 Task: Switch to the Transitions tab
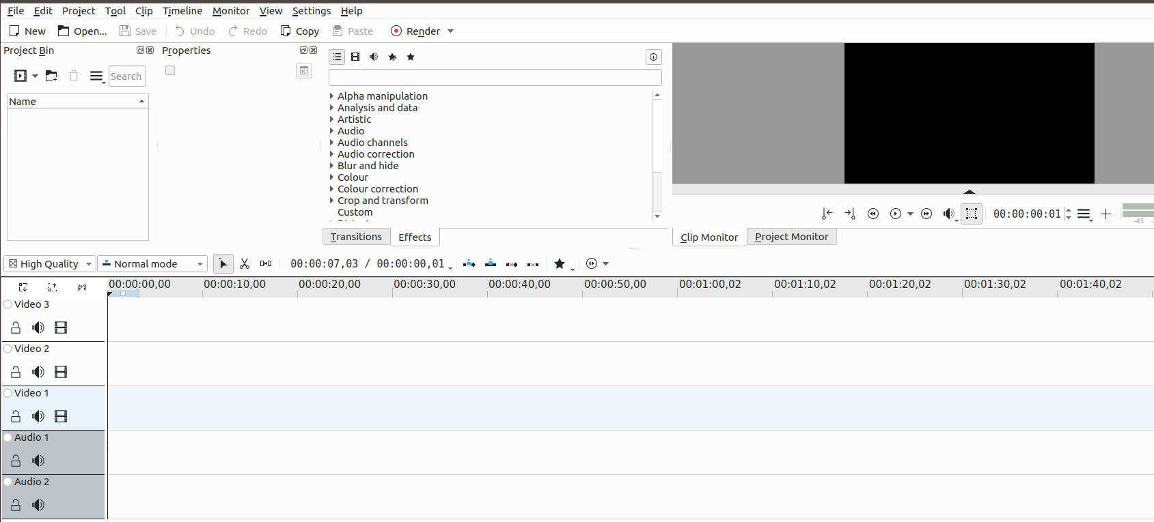click(x=356, y=237)
